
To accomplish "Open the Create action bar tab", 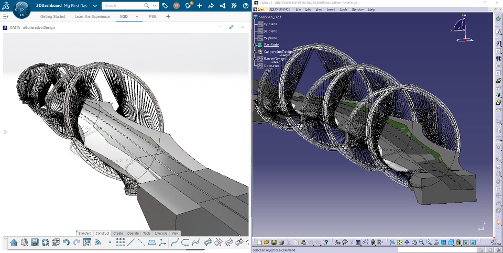I will coord(118,233).
